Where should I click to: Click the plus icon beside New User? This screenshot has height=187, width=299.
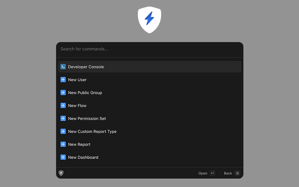[63, 79]
